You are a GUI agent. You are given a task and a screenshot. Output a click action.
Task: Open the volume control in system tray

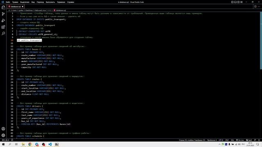[x=239, y=144]
